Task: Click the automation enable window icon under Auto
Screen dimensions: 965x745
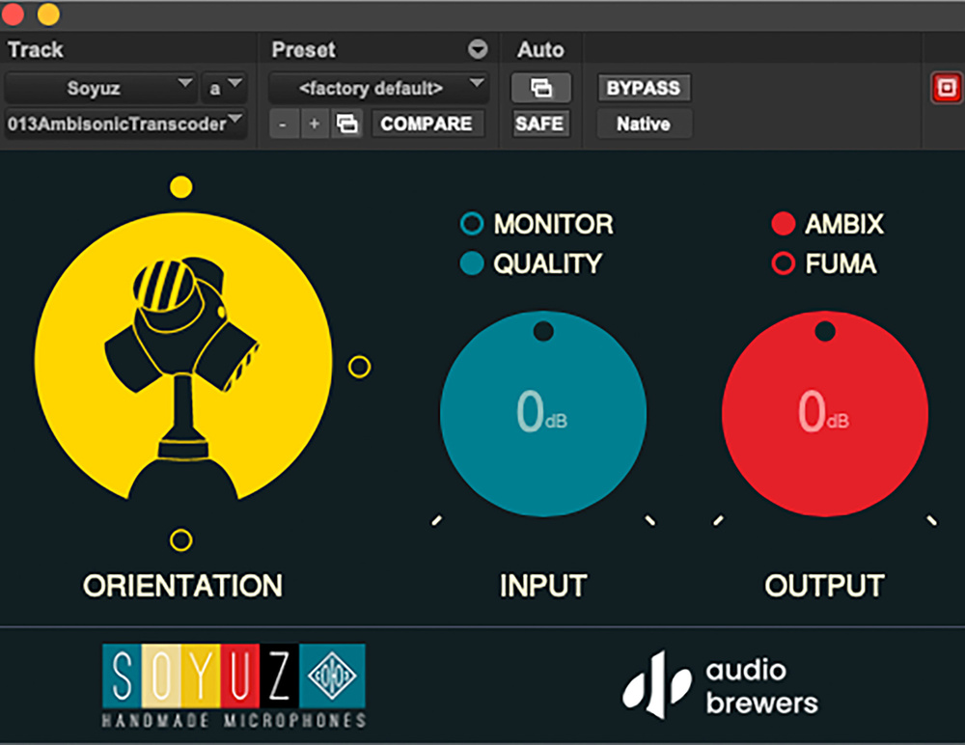Action: (x=540, y=88)
